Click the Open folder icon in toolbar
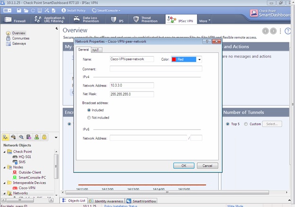 (x=26, y=10)
